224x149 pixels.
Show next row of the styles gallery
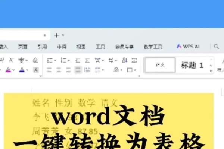211,66
